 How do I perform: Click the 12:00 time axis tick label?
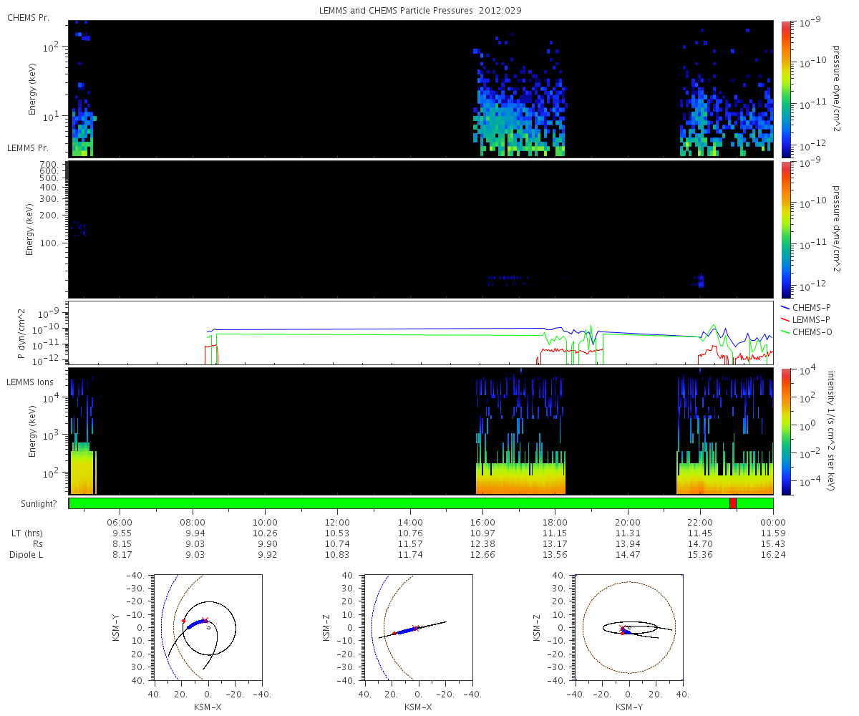click(x=338, y=523)
